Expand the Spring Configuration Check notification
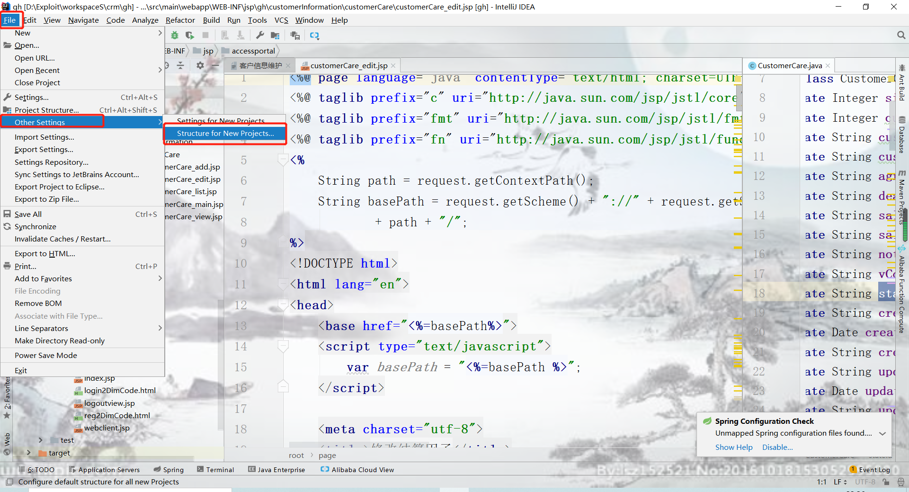This screenshot has height=492, width=909. (882, 433)
